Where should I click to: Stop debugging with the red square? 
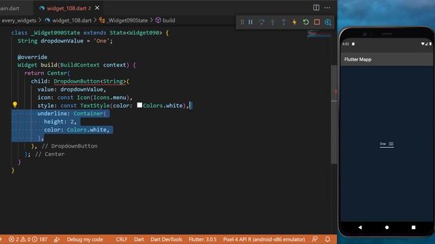(317, 22)
